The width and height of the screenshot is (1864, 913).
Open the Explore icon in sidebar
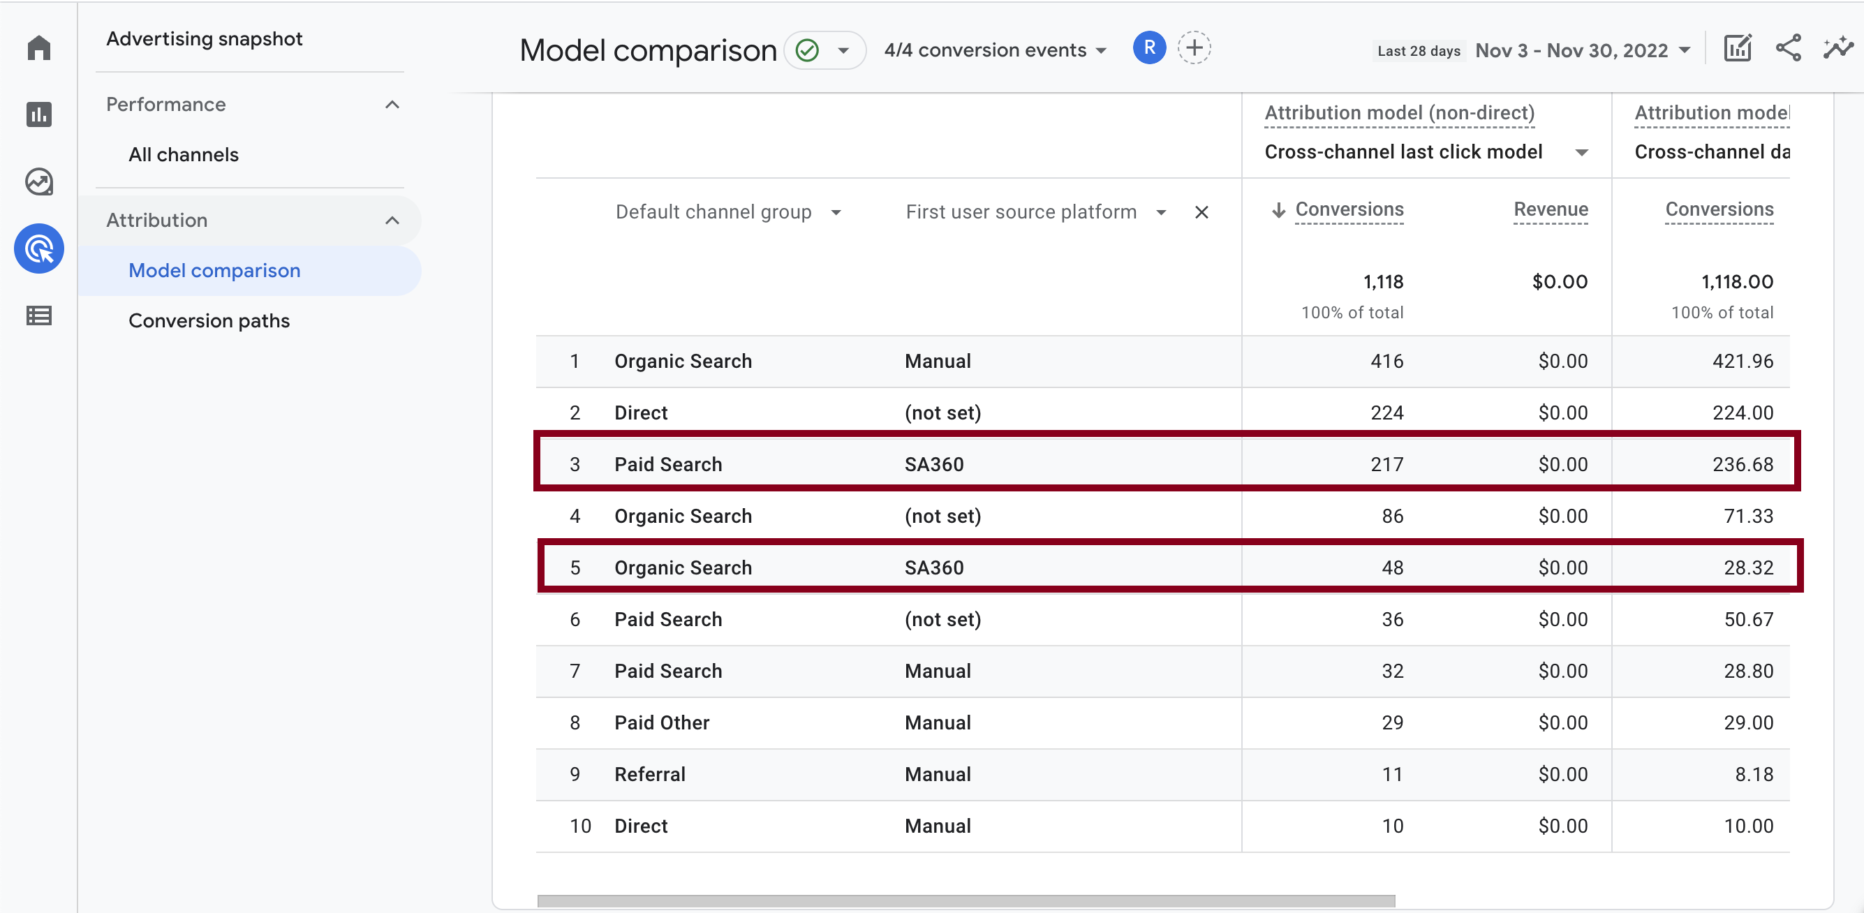click(39, 181)
